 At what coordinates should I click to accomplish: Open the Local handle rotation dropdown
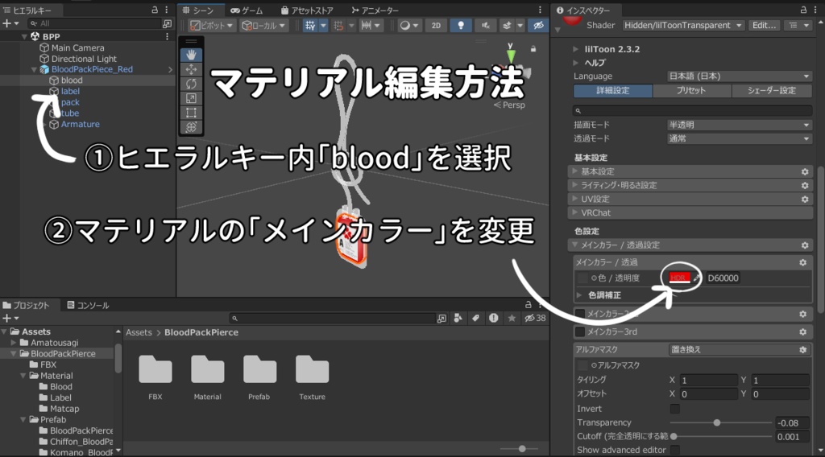pos(263,25)
